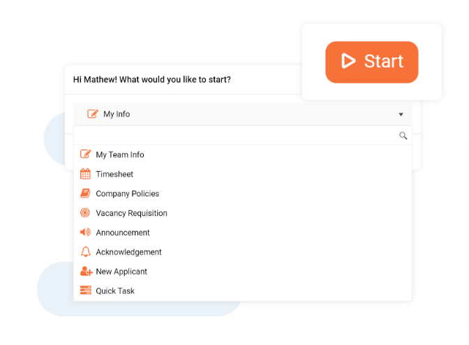Click the Vacancy Requisition target icon
This screenshot has width=469, height=345.
tap(85, 213)
